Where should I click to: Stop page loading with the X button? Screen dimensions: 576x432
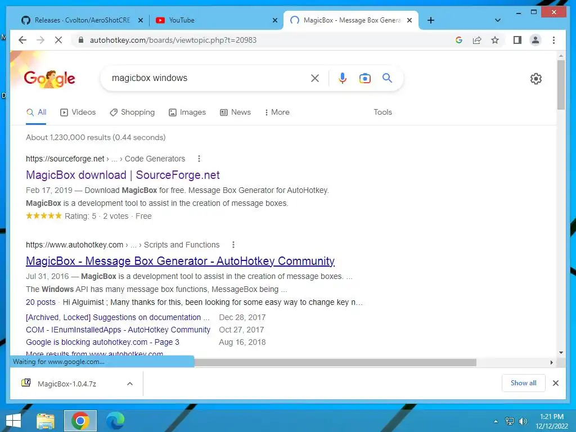click(x=58, y=40)
